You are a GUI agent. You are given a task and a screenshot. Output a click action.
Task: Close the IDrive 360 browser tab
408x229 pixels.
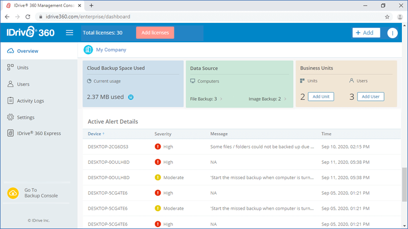pos(80,6)
